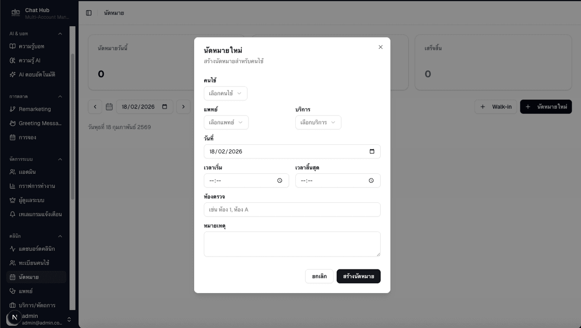Click the หมายเหตุ text area
581x328 pixels.
click(x=292, y=244)
